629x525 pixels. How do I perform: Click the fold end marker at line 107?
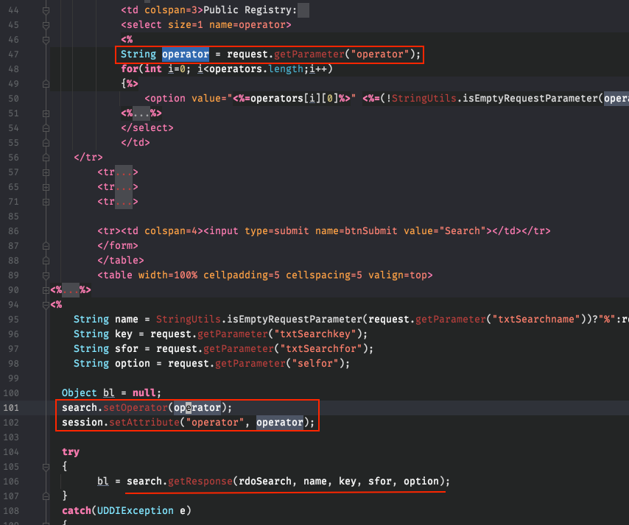pos(46,496)
